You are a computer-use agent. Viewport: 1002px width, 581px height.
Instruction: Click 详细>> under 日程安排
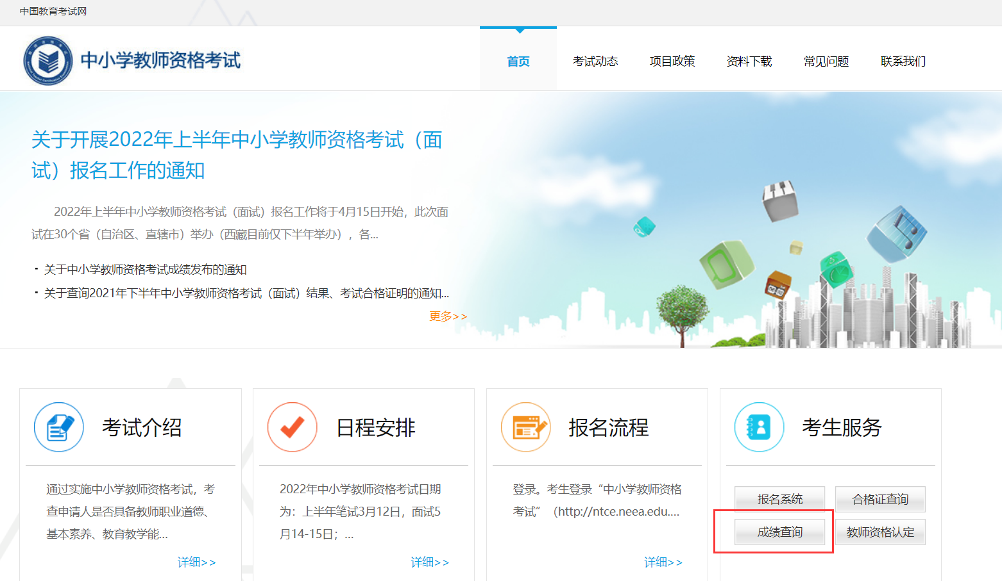(430, 562)
